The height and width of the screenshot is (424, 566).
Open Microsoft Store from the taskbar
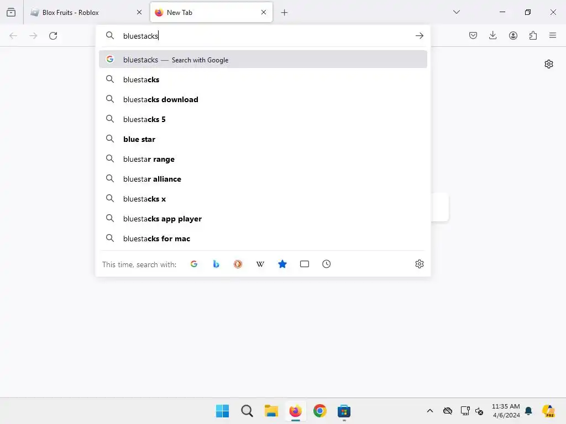point(344,411)
